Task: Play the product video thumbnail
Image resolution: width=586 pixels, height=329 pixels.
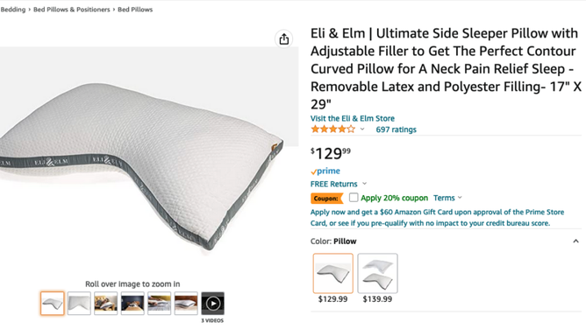Action: coord(212,304)
